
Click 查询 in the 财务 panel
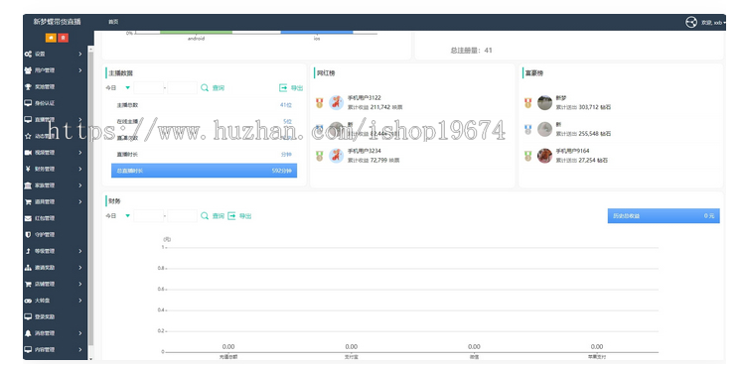point(219,216)
